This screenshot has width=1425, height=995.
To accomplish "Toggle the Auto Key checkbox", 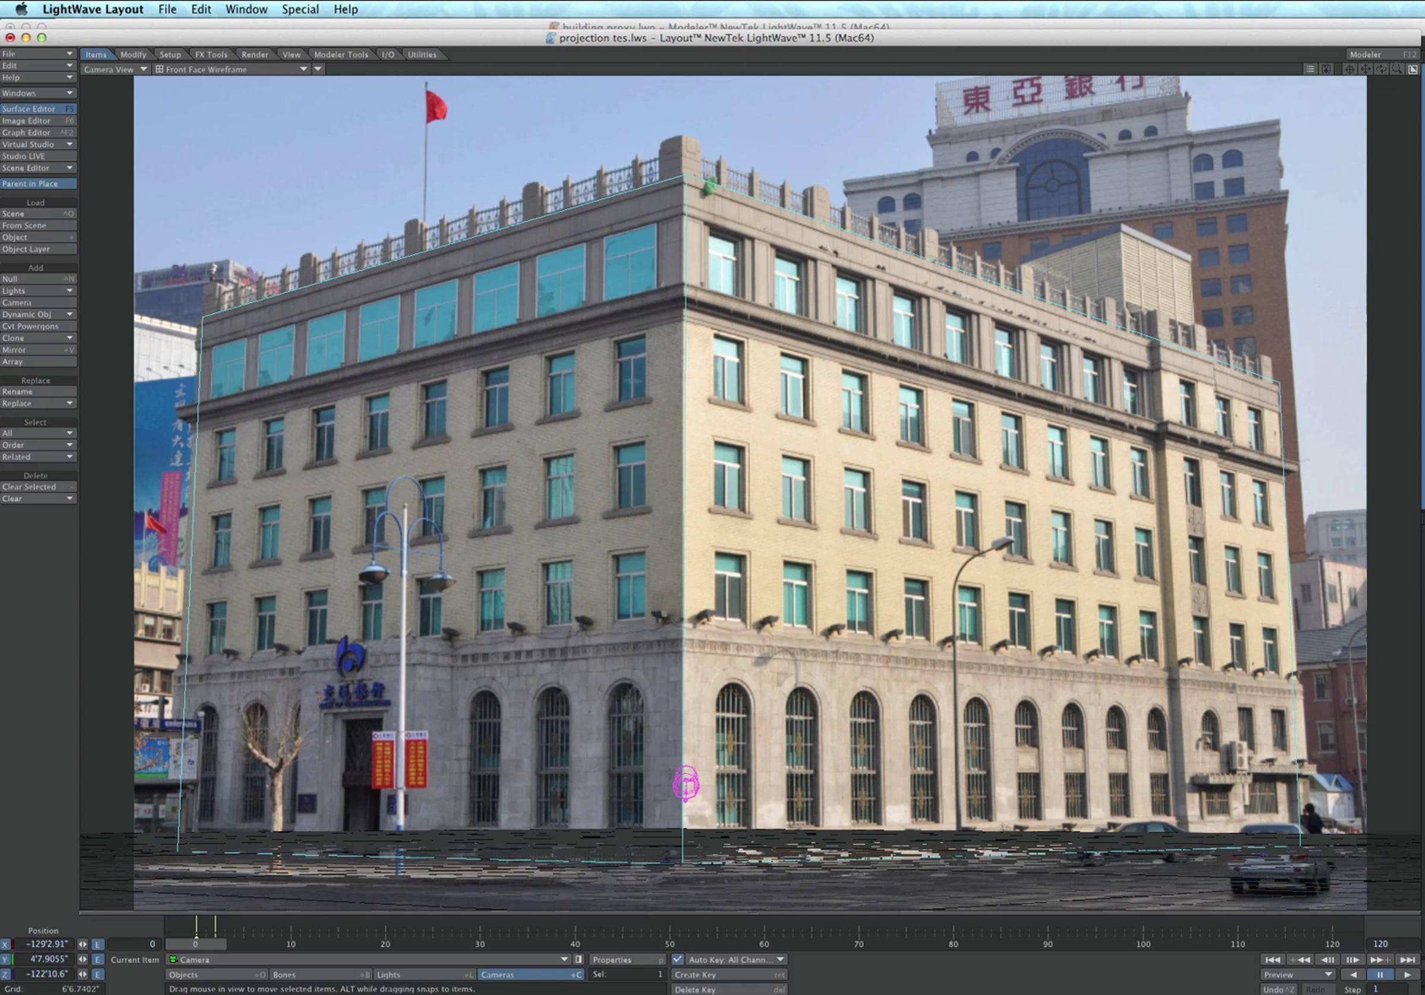I will click(677, 959).
